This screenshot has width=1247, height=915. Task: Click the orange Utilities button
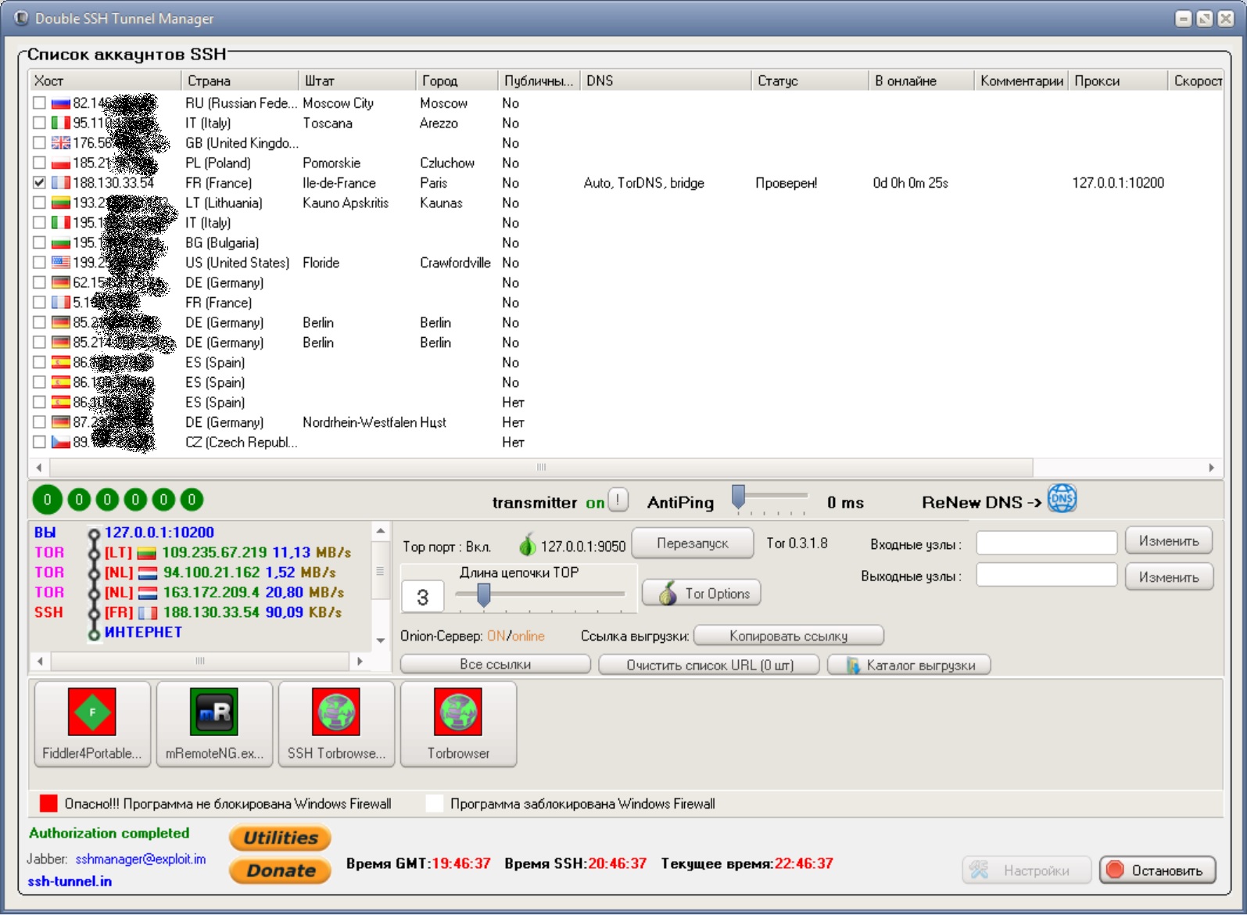(280, 838)
